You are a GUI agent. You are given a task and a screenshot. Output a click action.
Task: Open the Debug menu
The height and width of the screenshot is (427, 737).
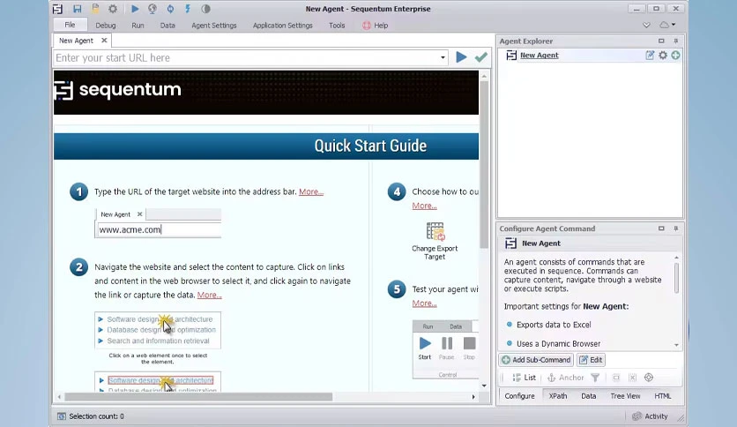(105, 26)
